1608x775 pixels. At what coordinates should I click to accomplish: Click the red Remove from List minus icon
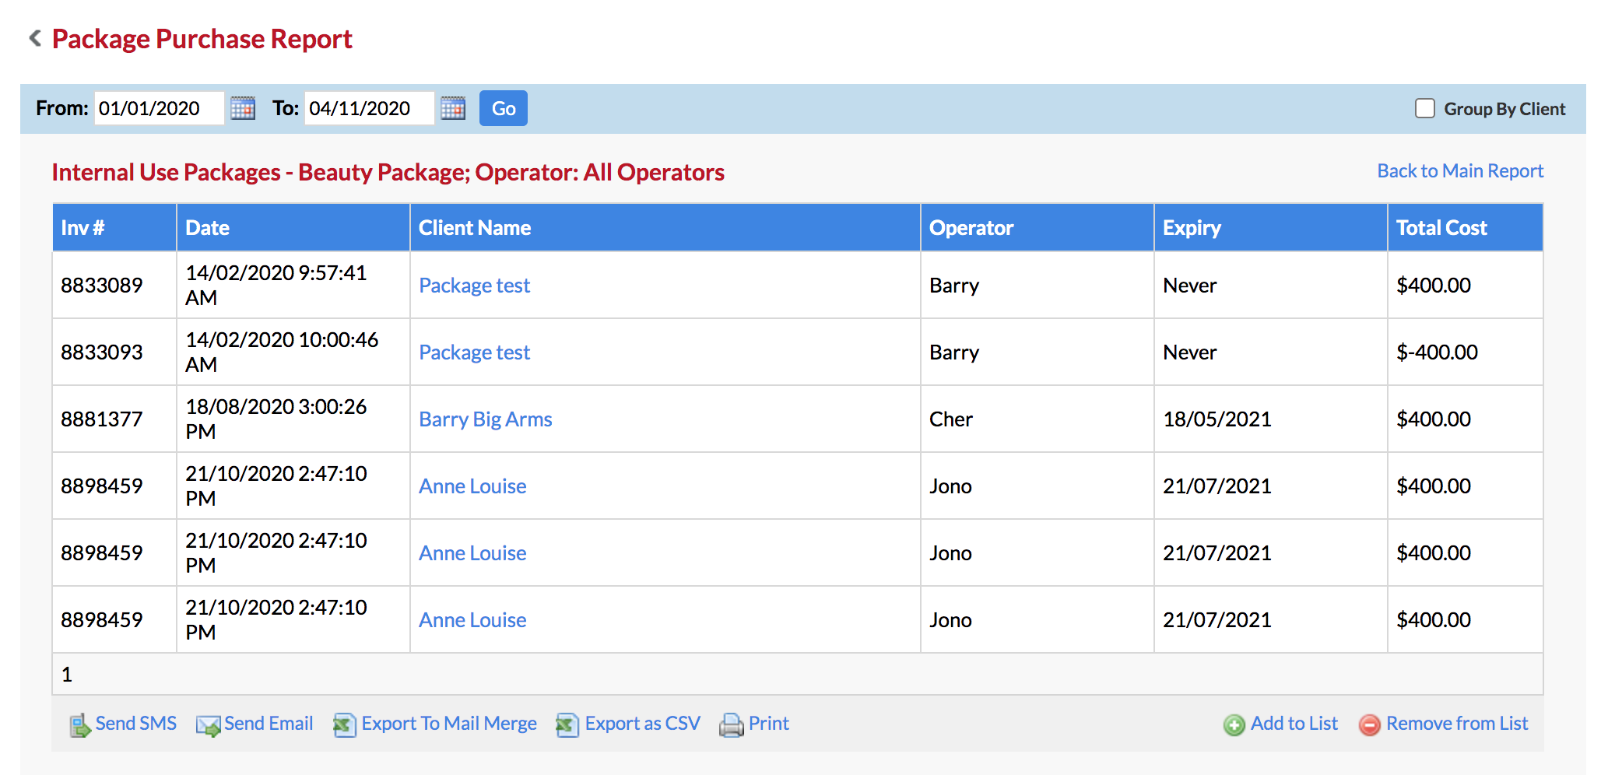pos(1370,725)
